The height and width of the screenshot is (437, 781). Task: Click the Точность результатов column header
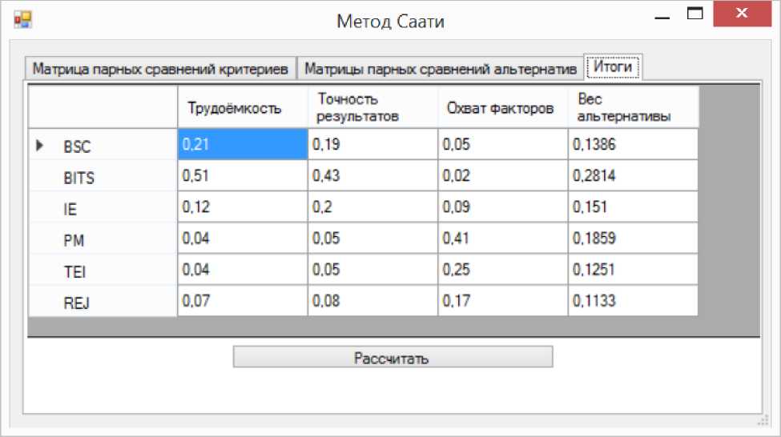(x=372, y=108)
